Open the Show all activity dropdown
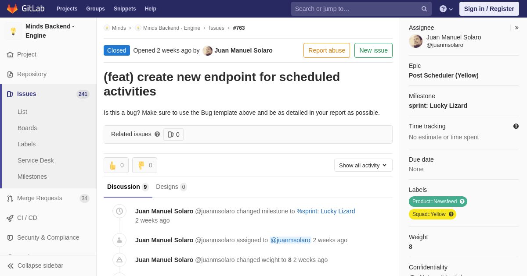 point(363,165)
